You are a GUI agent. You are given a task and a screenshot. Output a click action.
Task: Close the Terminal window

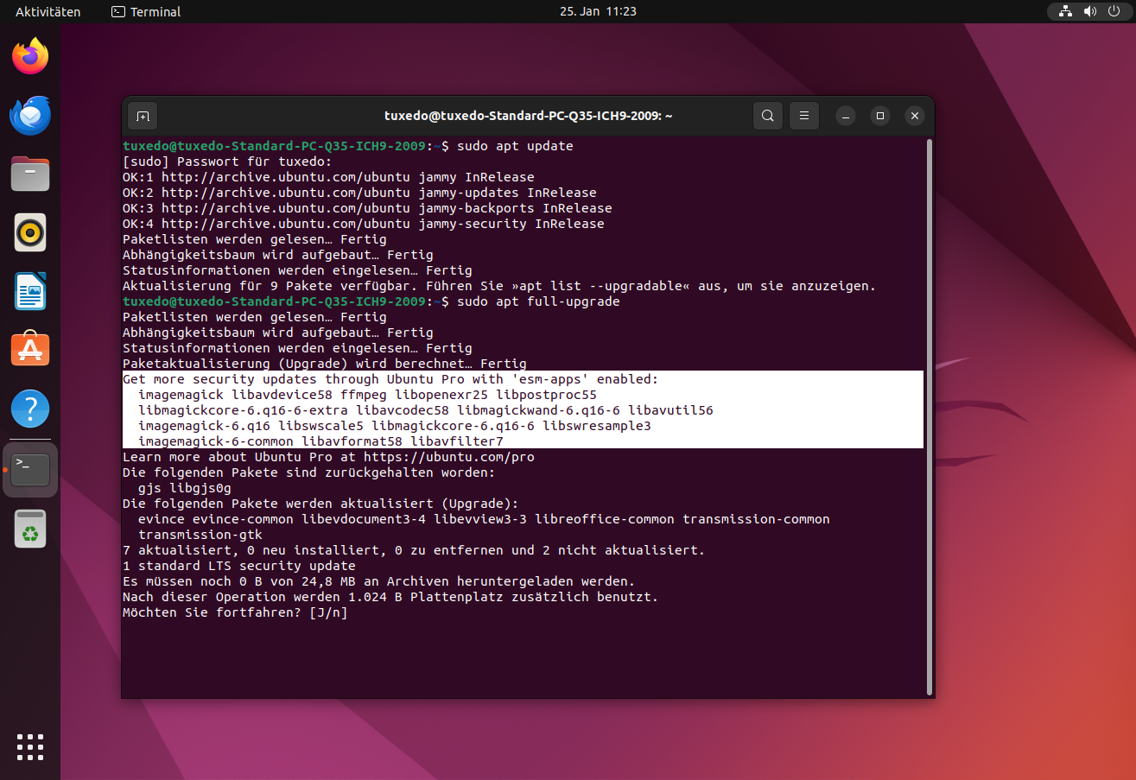point(915,116)
